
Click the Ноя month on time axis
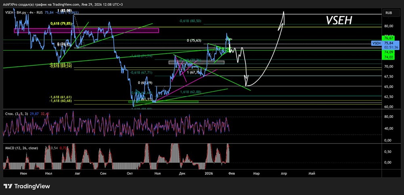(x=158, y=173)
